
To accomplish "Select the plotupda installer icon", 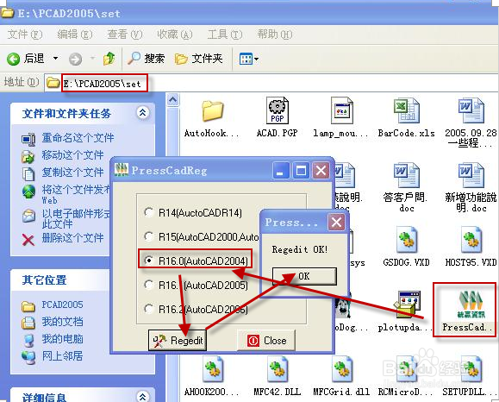I will [x=407, y=305].
